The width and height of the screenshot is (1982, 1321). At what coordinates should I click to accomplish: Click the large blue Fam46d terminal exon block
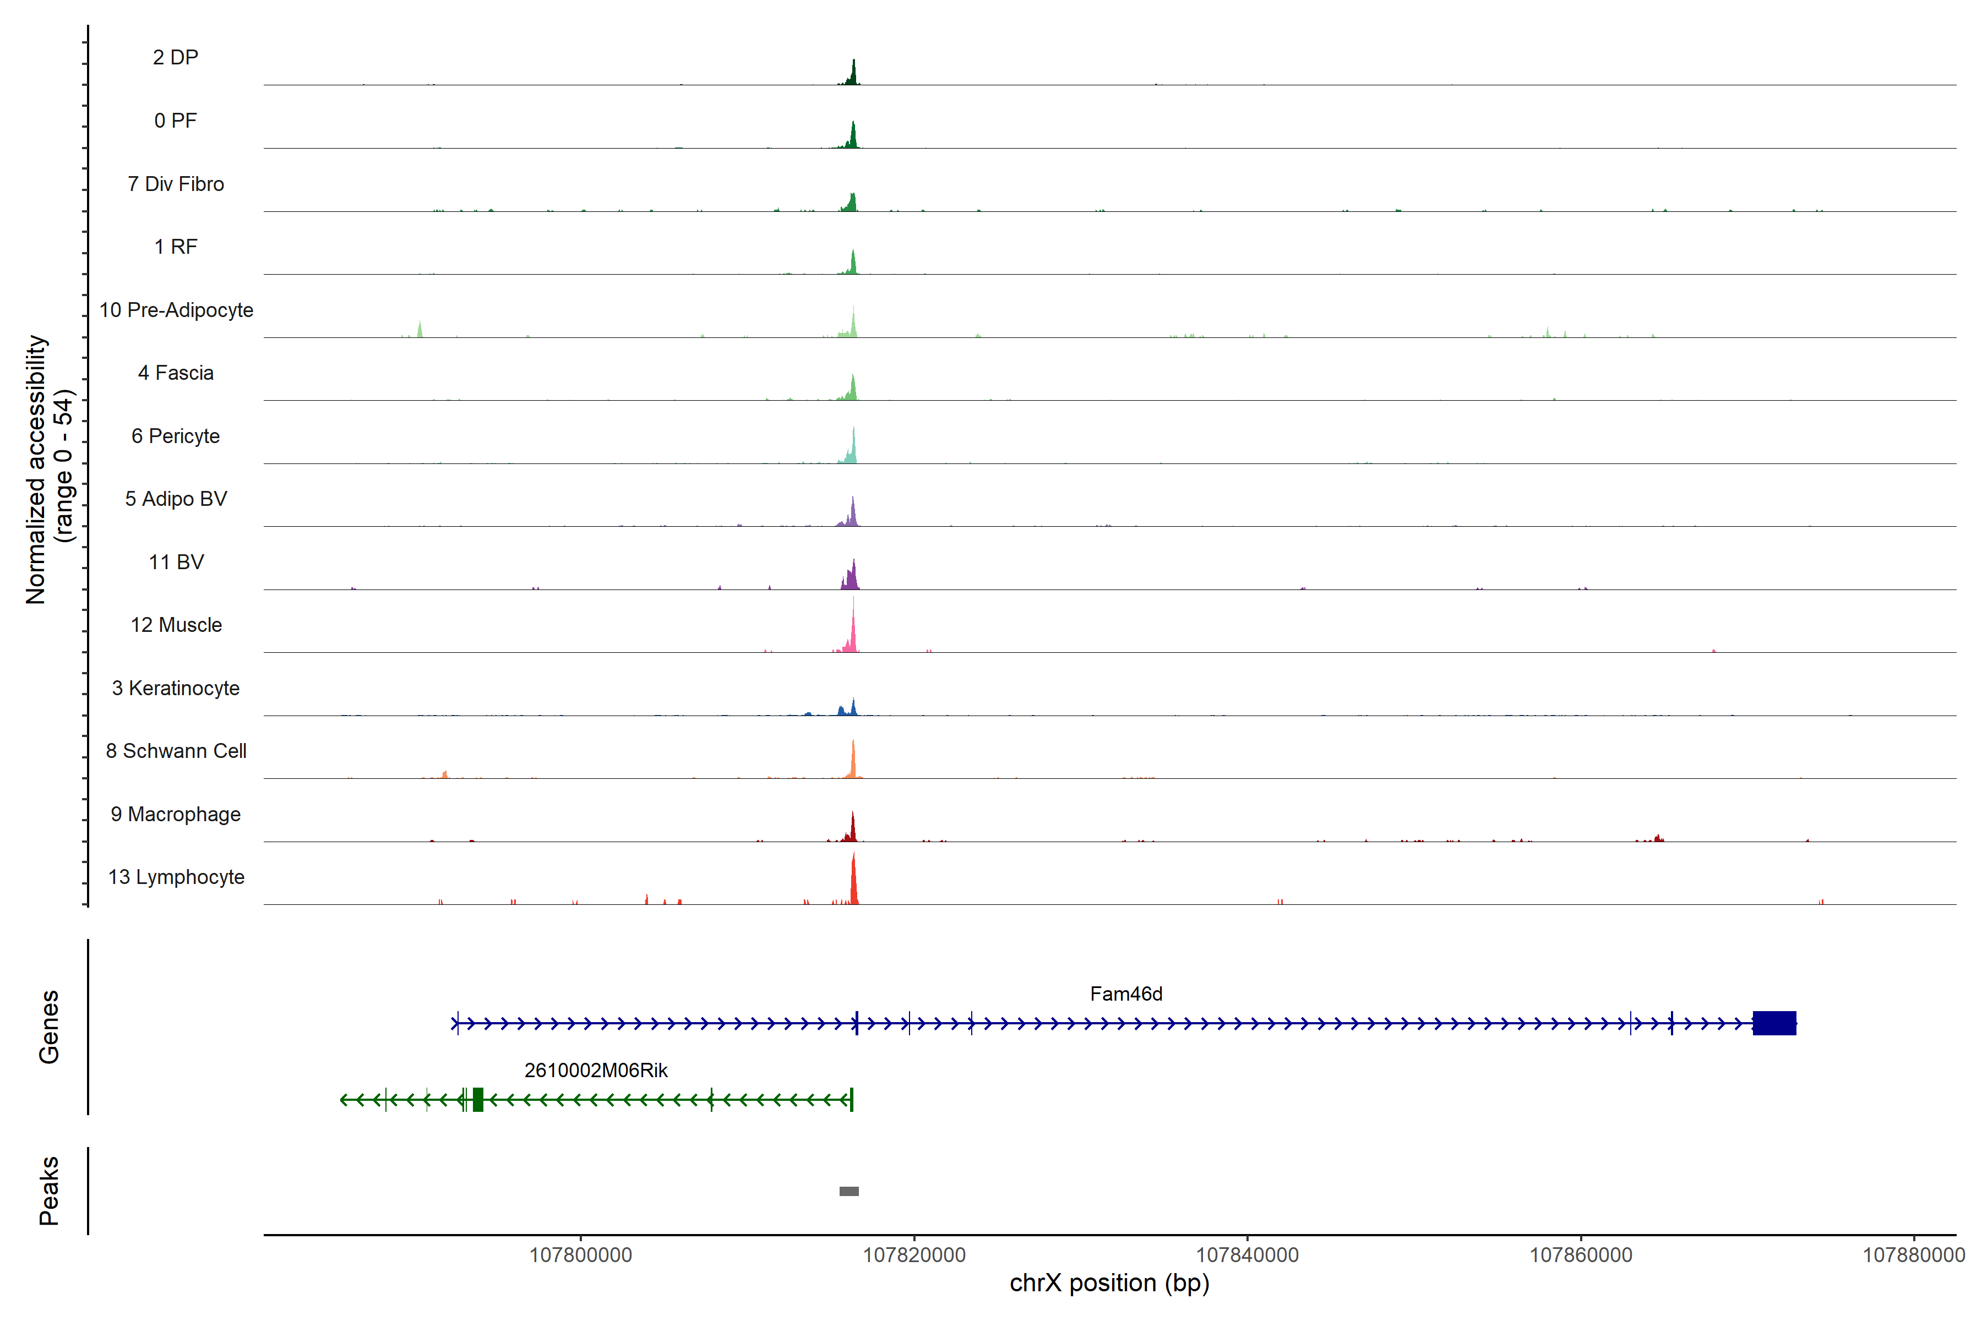[1774, 1023]
